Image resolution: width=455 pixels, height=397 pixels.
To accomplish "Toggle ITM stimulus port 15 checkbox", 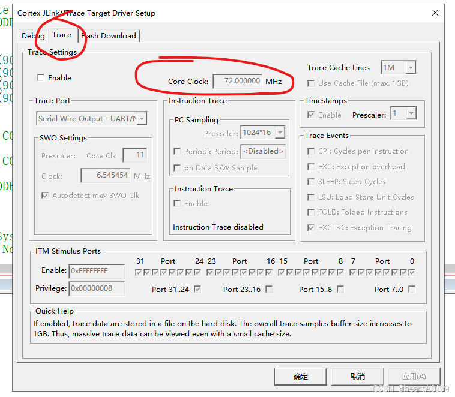I will 282,272.
